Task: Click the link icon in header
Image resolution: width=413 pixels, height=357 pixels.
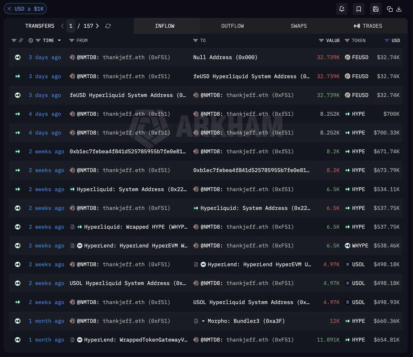Action: coord(21,40)
